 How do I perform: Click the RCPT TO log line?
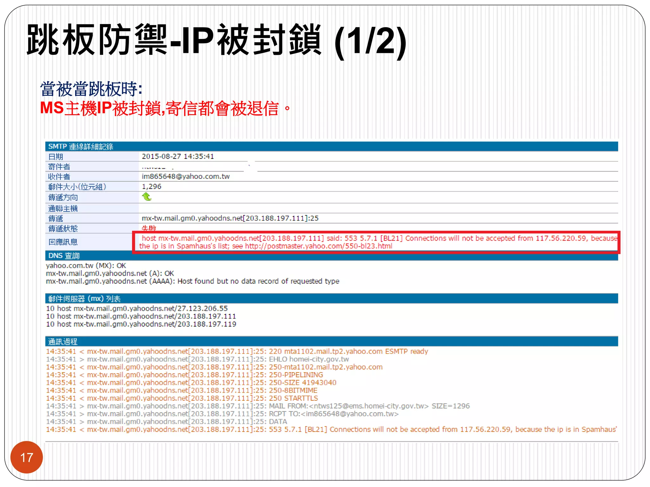click(222, 414)
